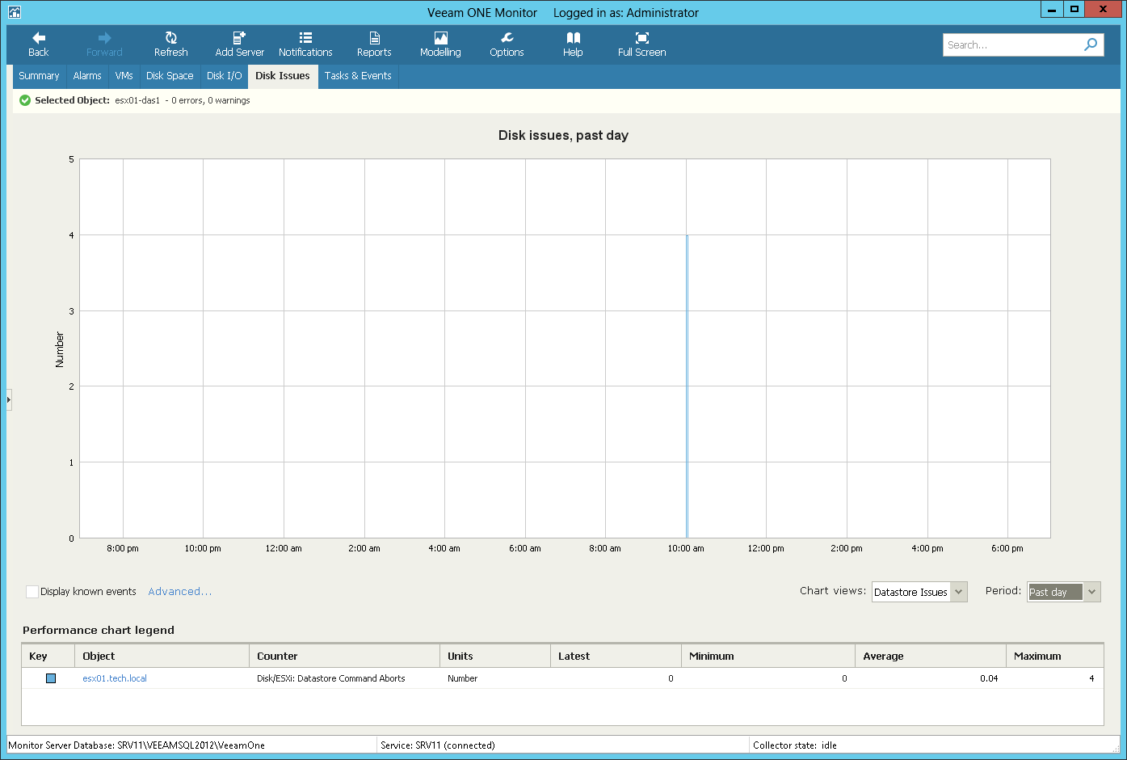Click the Veeam ONE app icon in title bar
Image resolution: width=1127 pixels, height=760 pixels.
coord(15,11)
